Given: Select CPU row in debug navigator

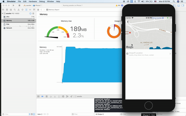Looking at the screenshot, I should [x=19, y=17].
